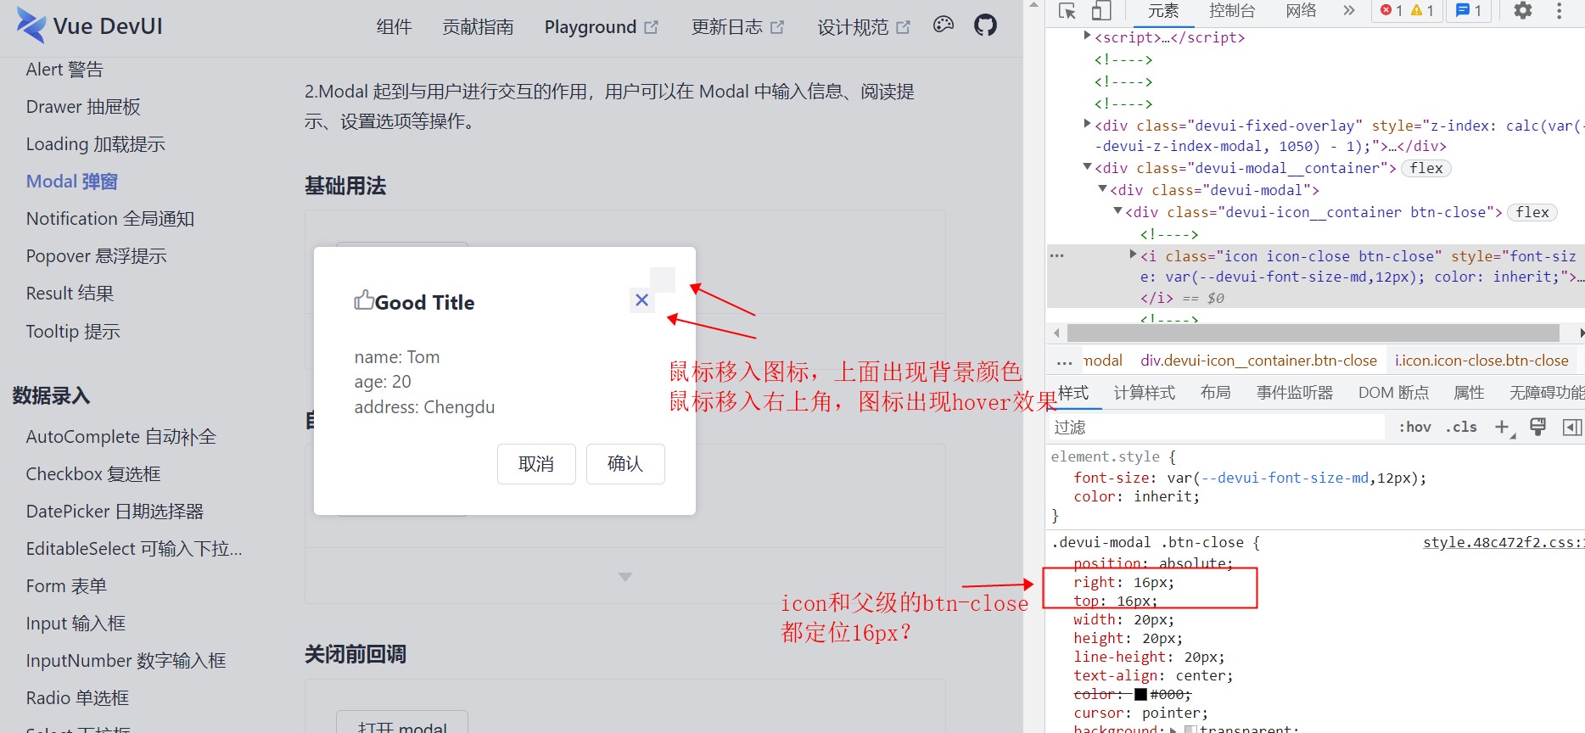Image resolution: width=1585 pixels, height=733 pixels.
Task: Activate the DevTools inspect element picker
Action: [1067, 11]
